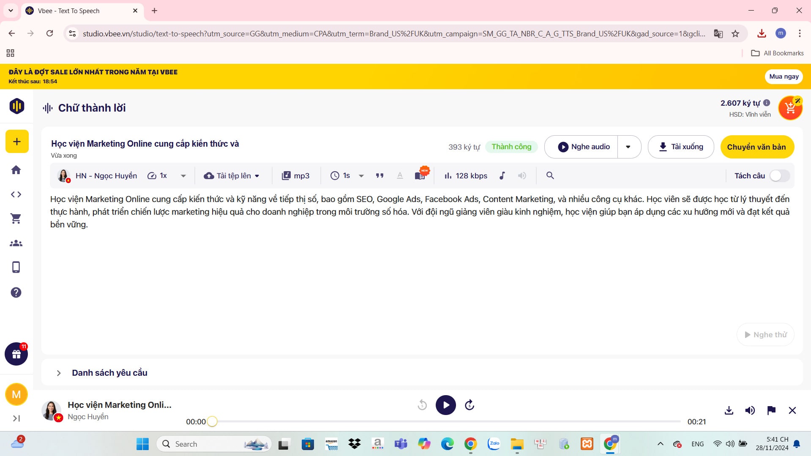Click the Nghe thử preview button
Viewport: 811px width, 456px height.
coord(765,335)
